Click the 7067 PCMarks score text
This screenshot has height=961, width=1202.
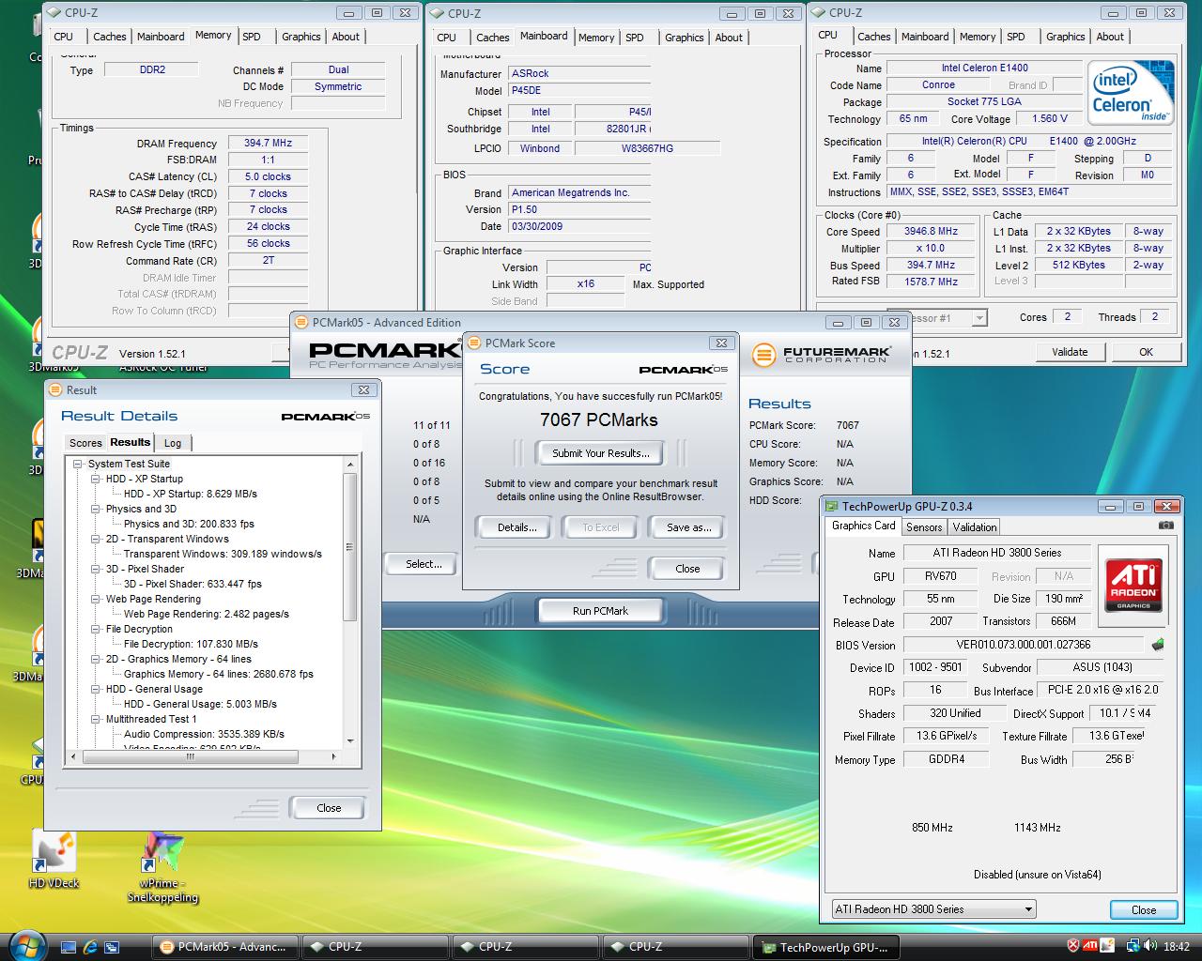[599, 419]
